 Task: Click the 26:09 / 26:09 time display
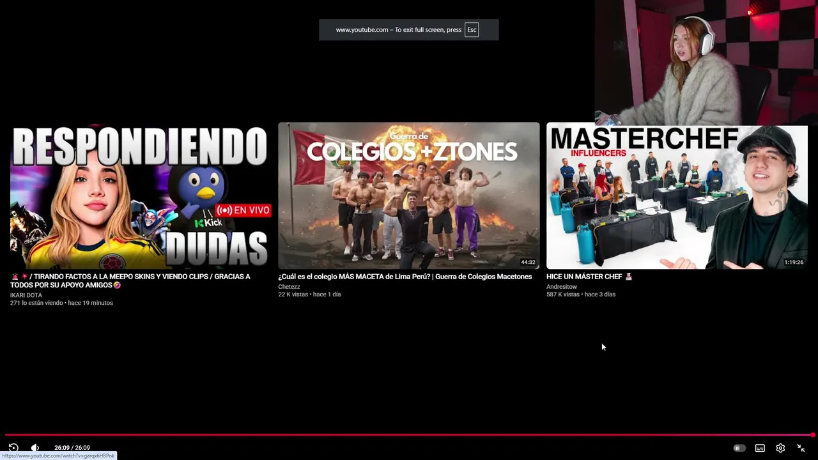(72, 448)
